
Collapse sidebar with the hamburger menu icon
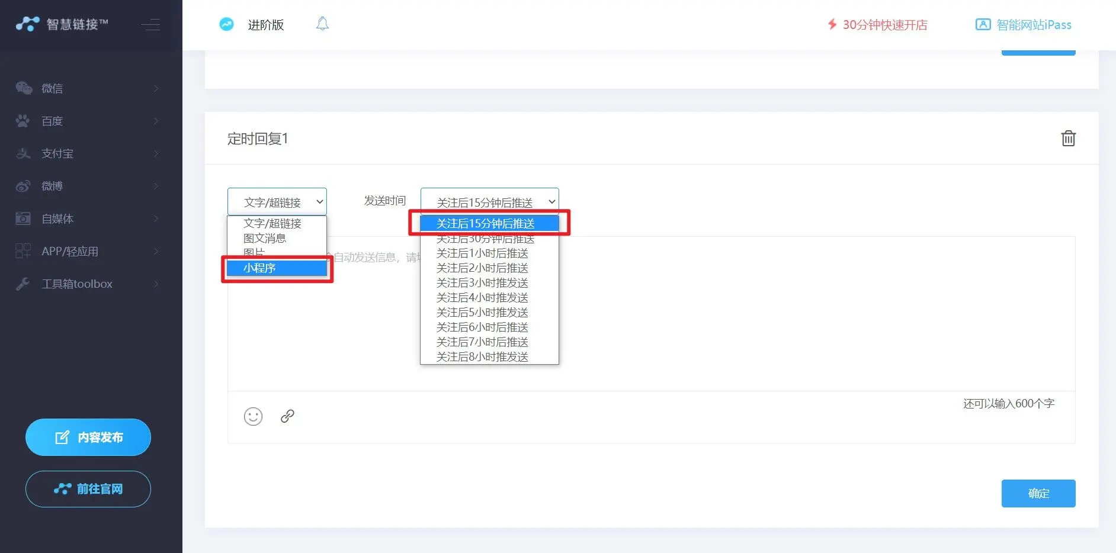[x=150, y=25]
